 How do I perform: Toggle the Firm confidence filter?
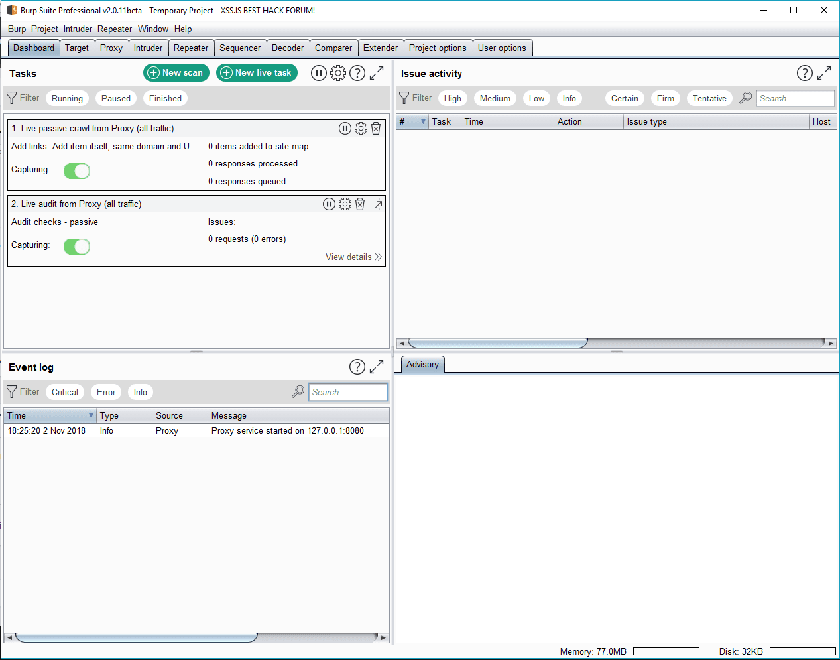click(x=666, y=98)
